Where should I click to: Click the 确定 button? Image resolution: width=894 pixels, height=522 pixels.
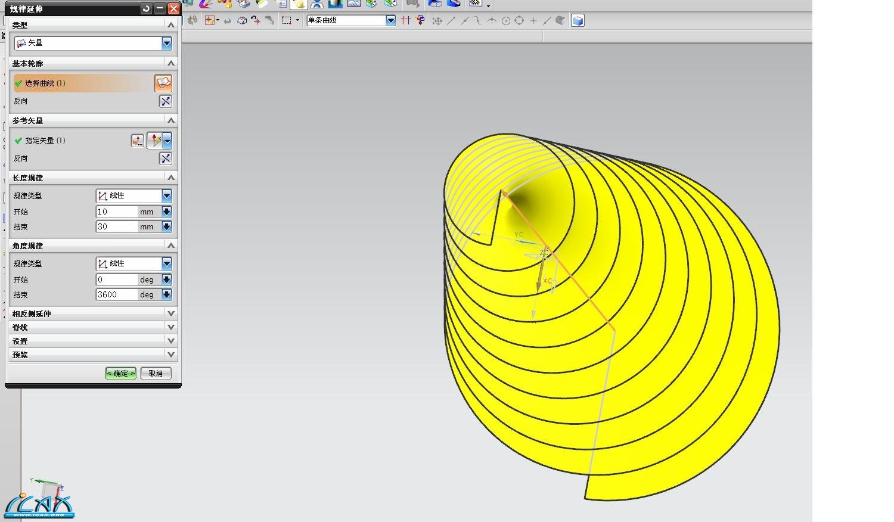[120, 373]
